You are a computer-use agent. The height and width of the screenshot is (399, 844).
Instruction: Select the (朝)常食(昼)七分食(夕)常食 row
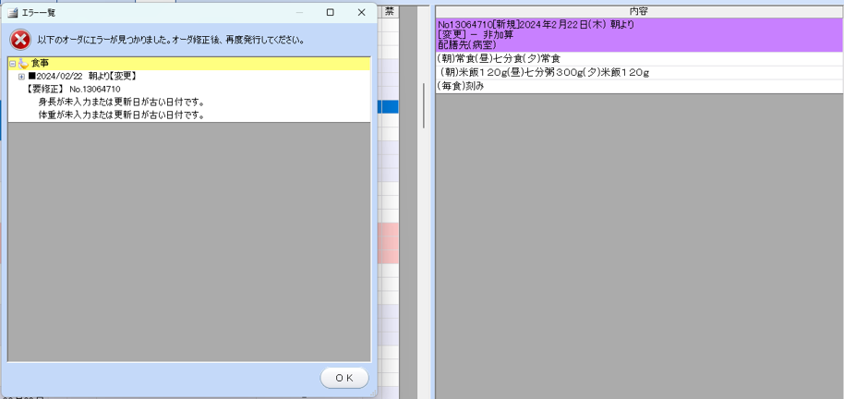pos(639,59)
